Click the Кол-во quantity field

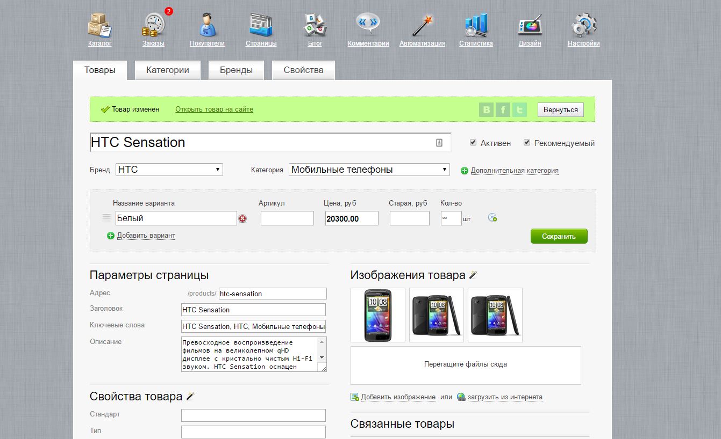(x=451, y=218)
